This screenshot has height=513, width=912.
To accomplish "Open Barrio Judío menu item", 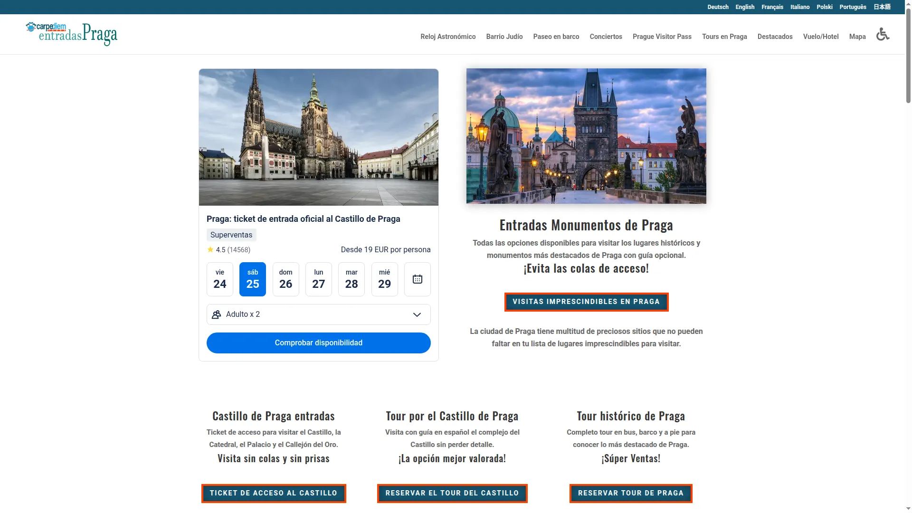I will pyautogui.click(x=504, y=37).
